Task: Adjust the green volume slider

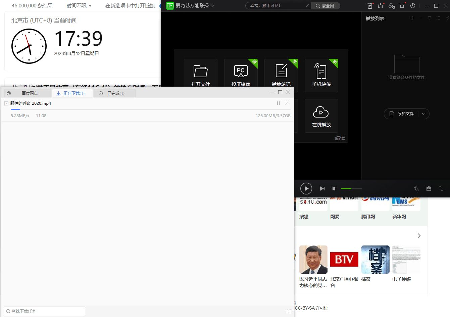Action: click(351, 189)
